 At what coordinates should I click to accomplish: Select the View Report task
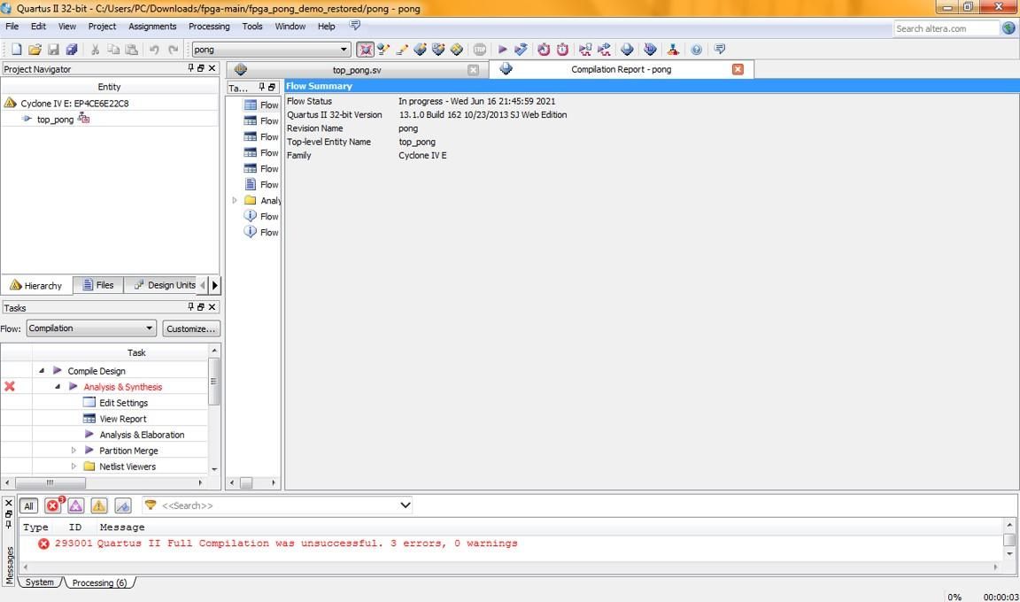(x=123, y=419)
